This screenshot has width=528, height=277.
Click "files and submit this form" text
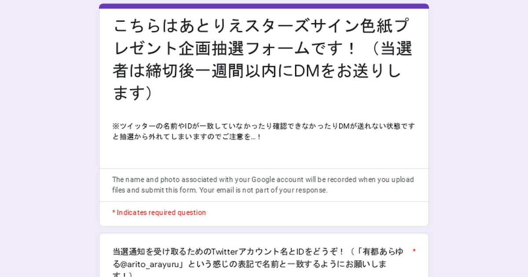coord(151,190)
